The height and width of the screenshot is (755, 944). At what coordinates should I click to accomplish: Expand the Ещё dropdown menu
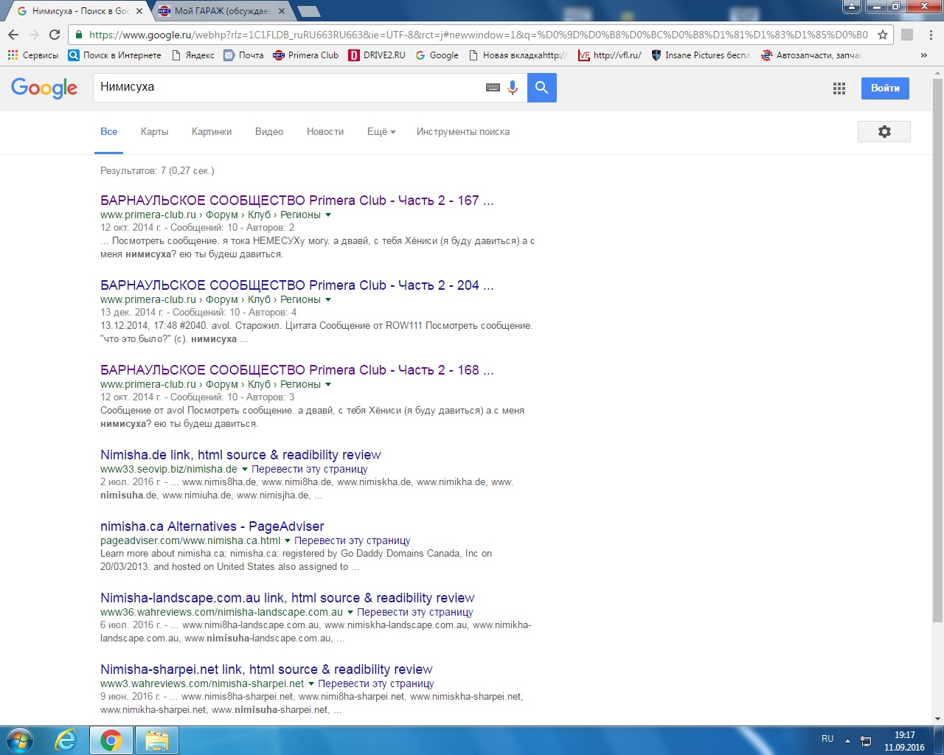click(381, 132)
